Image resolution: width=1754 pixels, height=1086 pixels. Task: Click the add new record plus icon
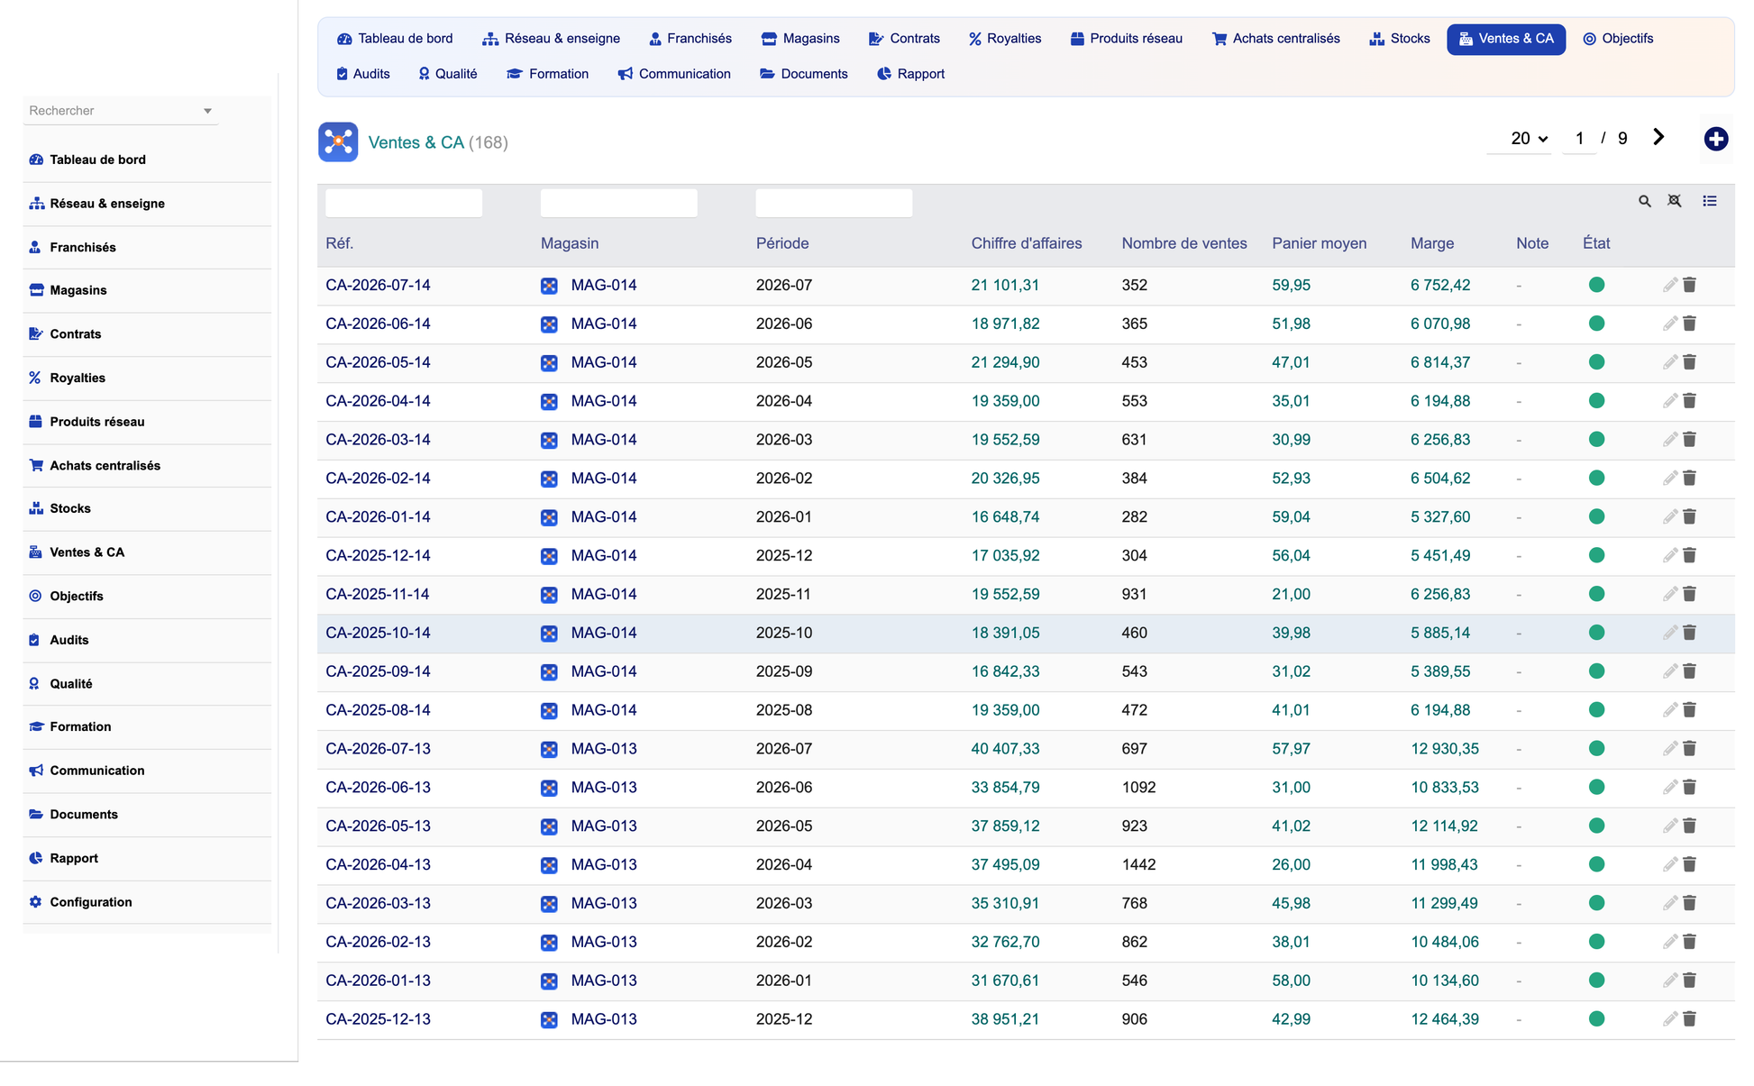(x=1715, y=139)
